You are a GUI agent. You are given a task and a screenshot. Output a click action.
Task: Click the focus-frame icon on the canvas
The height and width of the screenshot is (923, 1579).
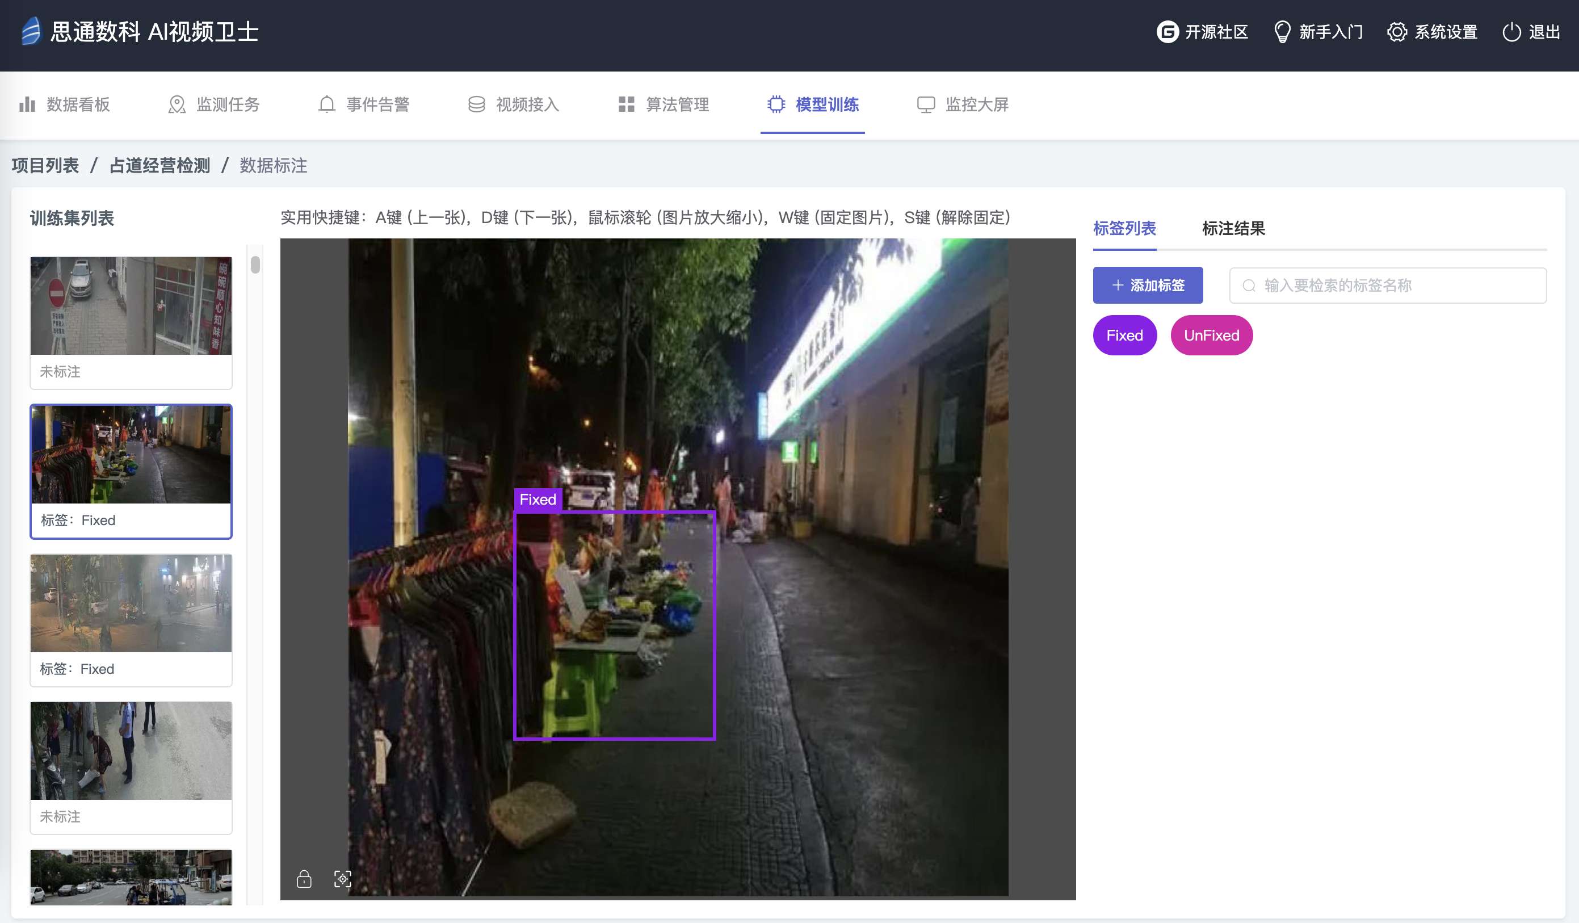coord(343,879)
